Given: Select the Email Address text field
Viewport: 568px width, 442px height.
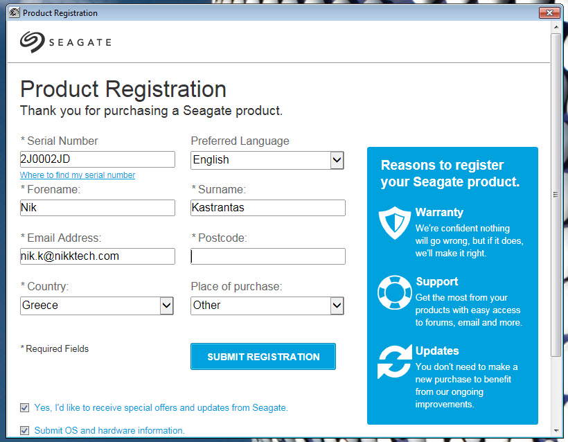Looking at the screenshot, I should click(98, 256).
